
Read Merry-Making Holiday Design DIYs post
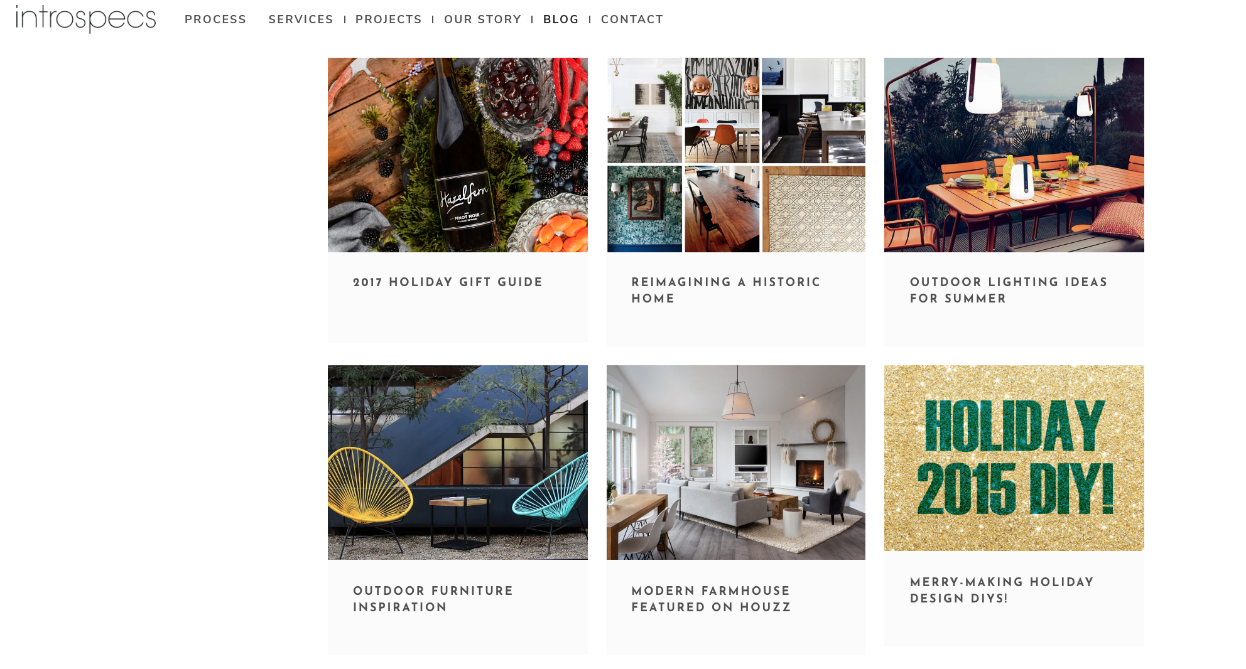click(1002, 591)
